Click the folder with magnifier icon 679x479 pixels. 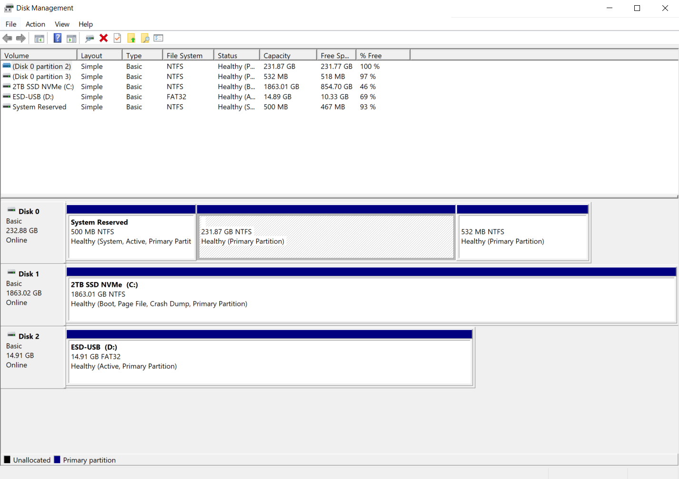pos(145,38)
